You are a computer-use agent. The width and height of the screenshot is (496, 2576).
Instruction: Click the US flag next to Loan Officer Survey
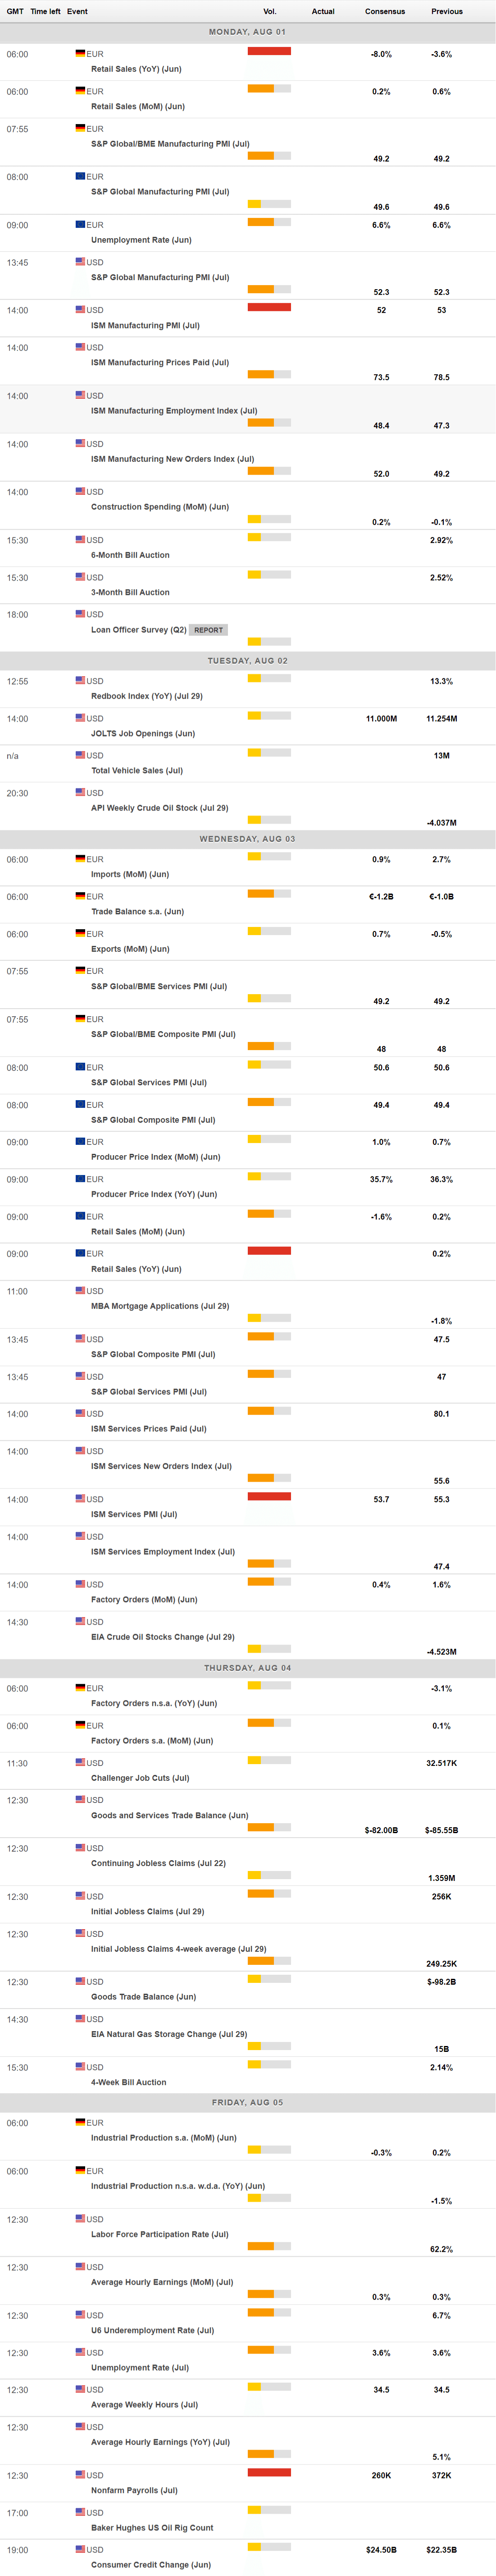click(x=80, y=613)
